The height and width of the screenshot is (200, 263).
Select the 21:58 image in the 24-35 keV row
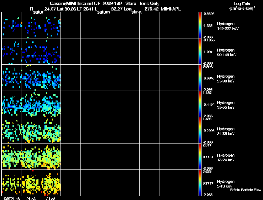pyautogui.click(x=51, y=130)
